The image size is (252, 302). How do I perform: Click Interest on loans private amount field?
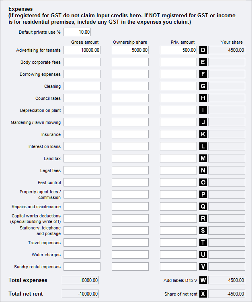click(x=178, y=146)
